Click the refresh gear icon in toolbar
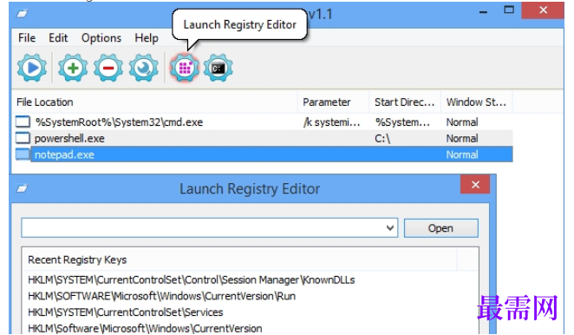The width and height of the screenshot is (574, 335). [143, 68]
